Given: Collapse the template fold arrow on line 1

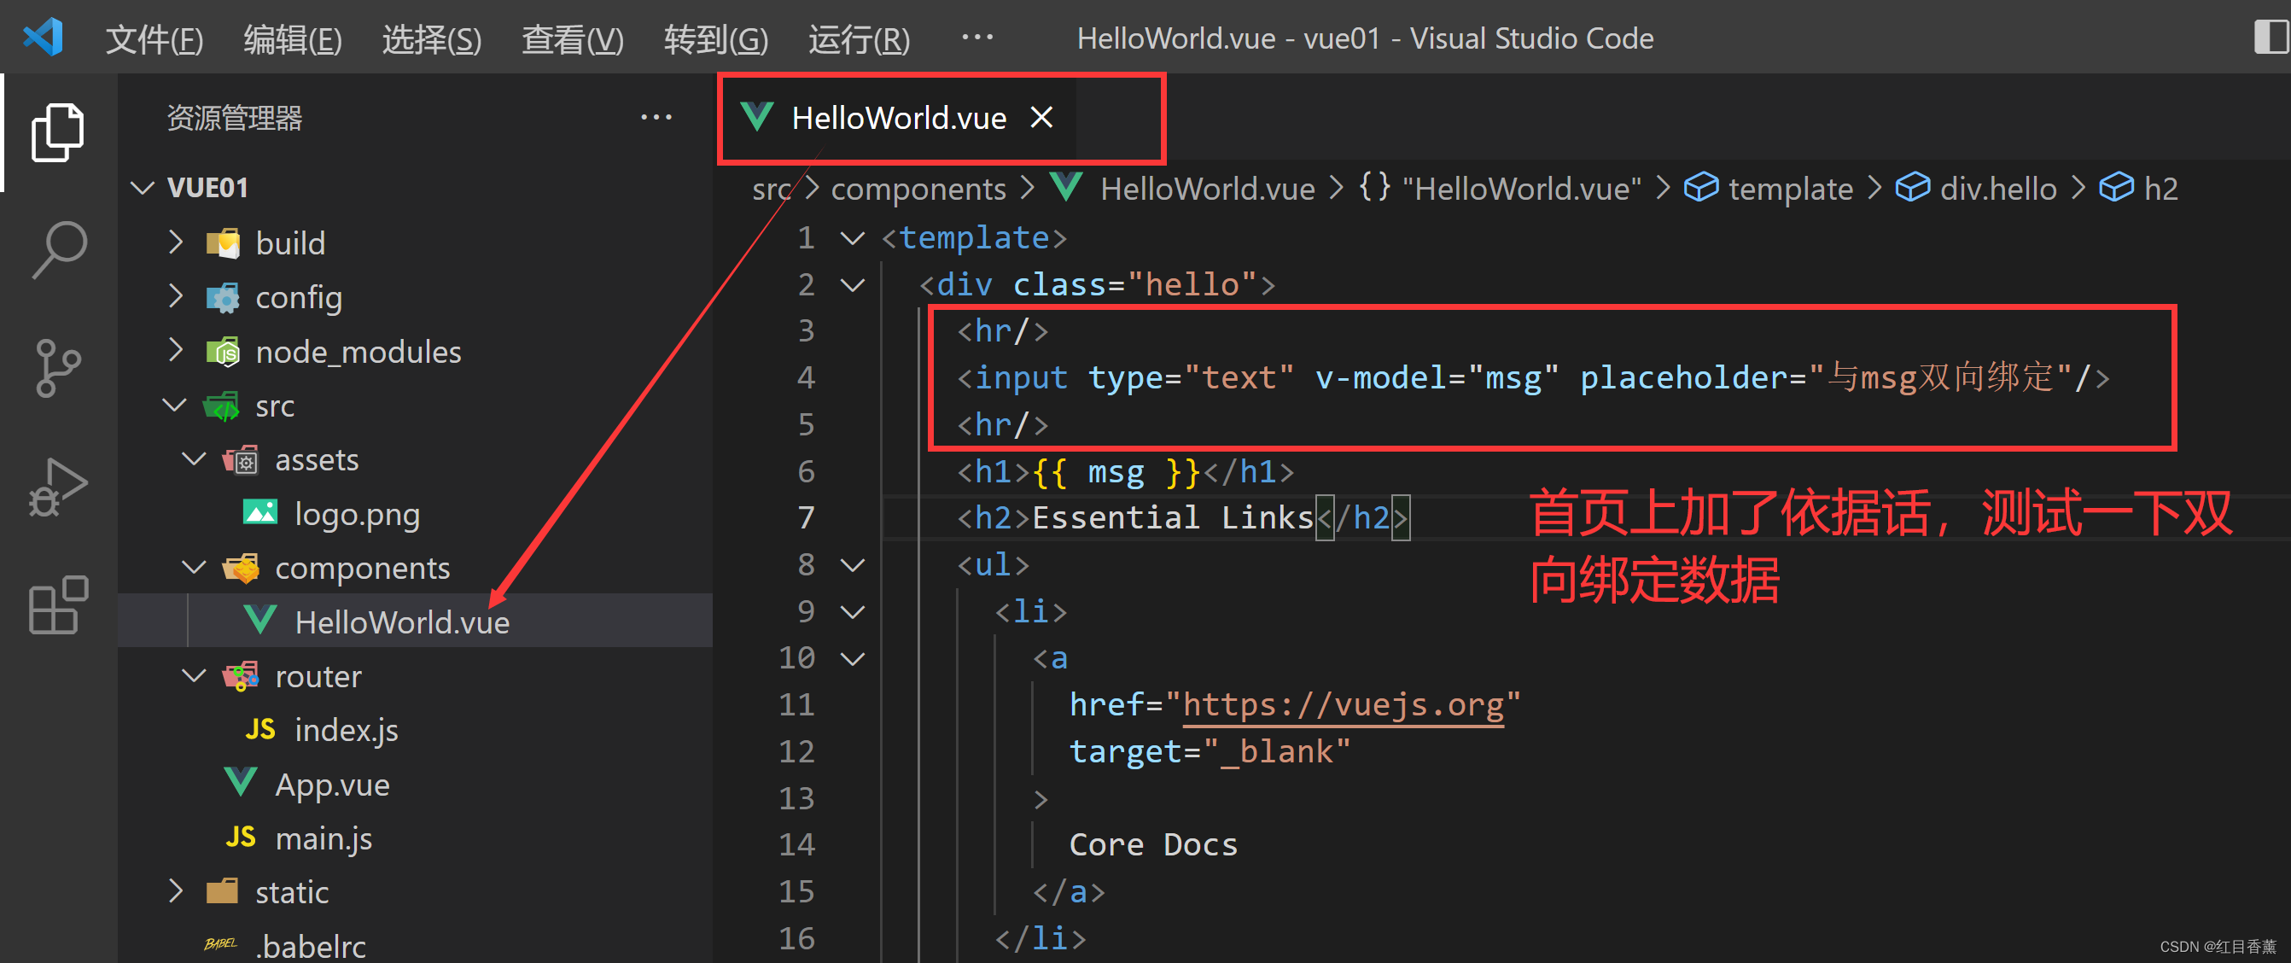Looking at the screenshot, I should pos(852,238).
